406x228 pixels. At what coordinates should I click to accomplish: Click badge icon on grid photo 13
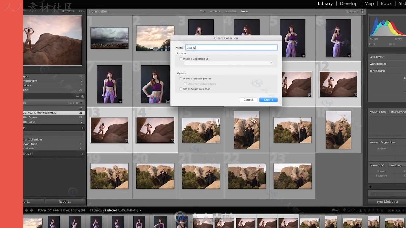coord(127,141)
